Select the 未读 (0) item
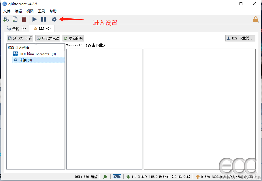Screen dimensions: 262x181 39,60
